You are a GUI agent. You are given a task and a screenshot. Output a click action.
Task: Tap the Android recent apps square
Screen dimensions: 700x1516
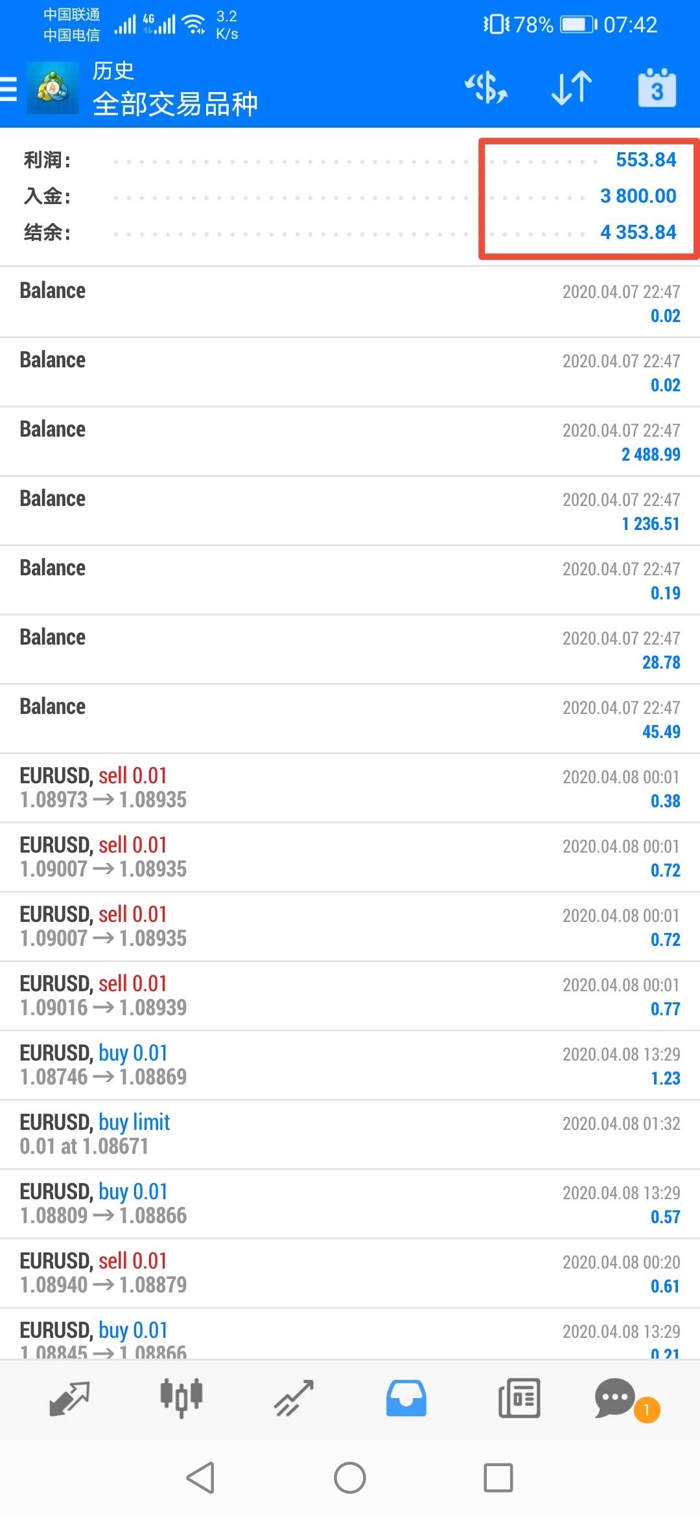click(498, 1478)
